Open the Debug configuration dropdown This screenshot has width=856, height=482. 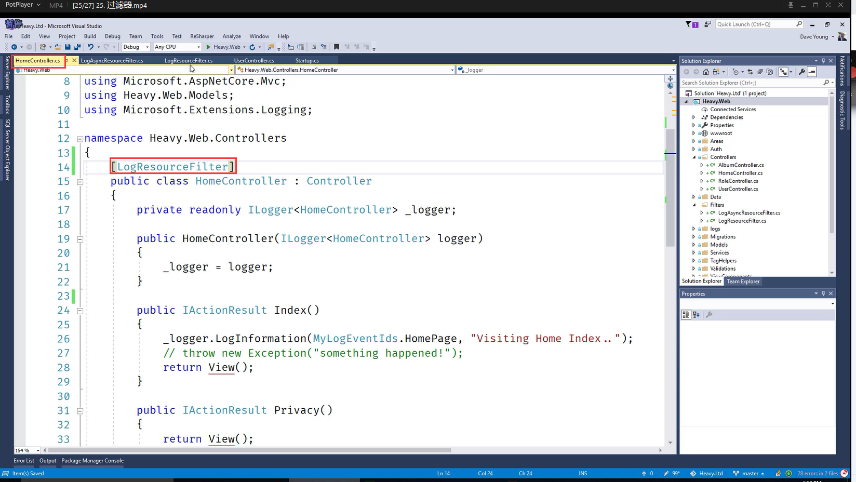pyautogui.click(x=136, y=47)
